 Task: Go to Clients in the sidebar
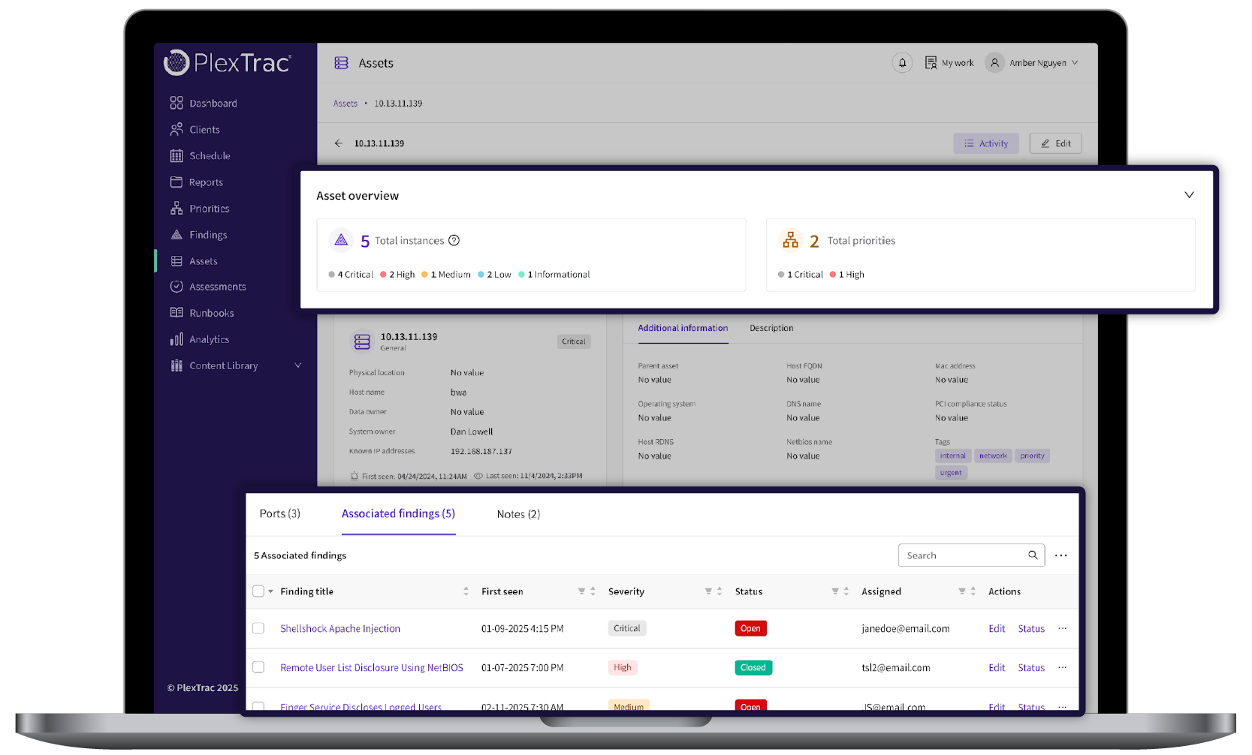[195, 130]
